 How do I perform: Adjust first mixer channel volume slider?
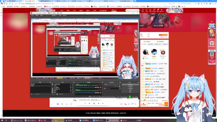[x=86, y=87]
